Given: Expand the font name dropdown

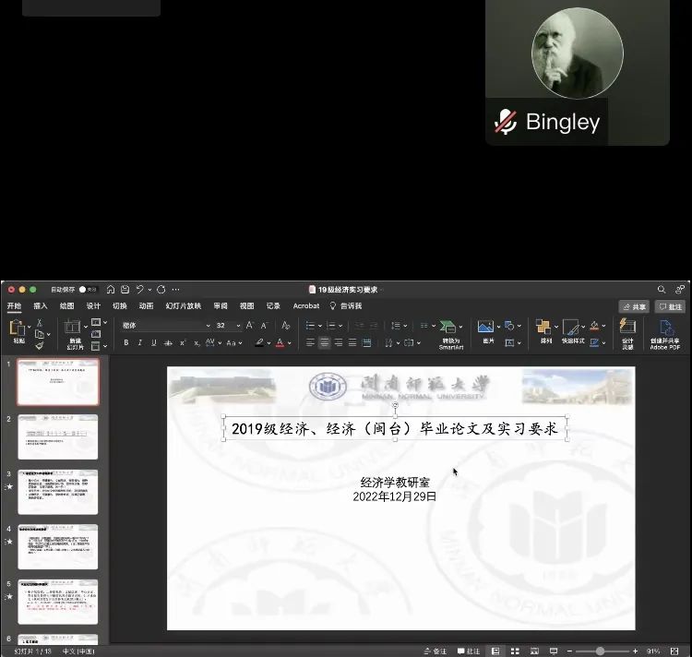Looking at the screenshot, I should (x=208, y=326).
